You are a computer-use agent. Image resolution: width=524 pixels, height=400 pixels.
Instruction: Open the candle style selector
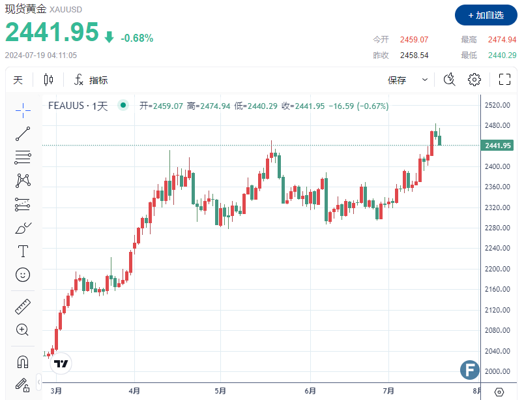tap(46, 79)
